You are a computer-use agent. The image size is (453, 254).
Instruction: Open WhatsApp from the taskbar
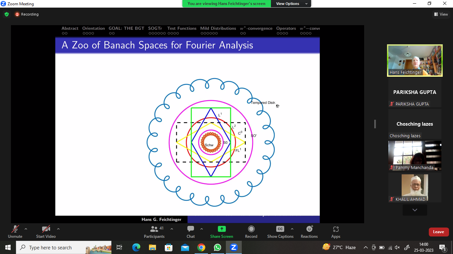[x=218, y=247]
